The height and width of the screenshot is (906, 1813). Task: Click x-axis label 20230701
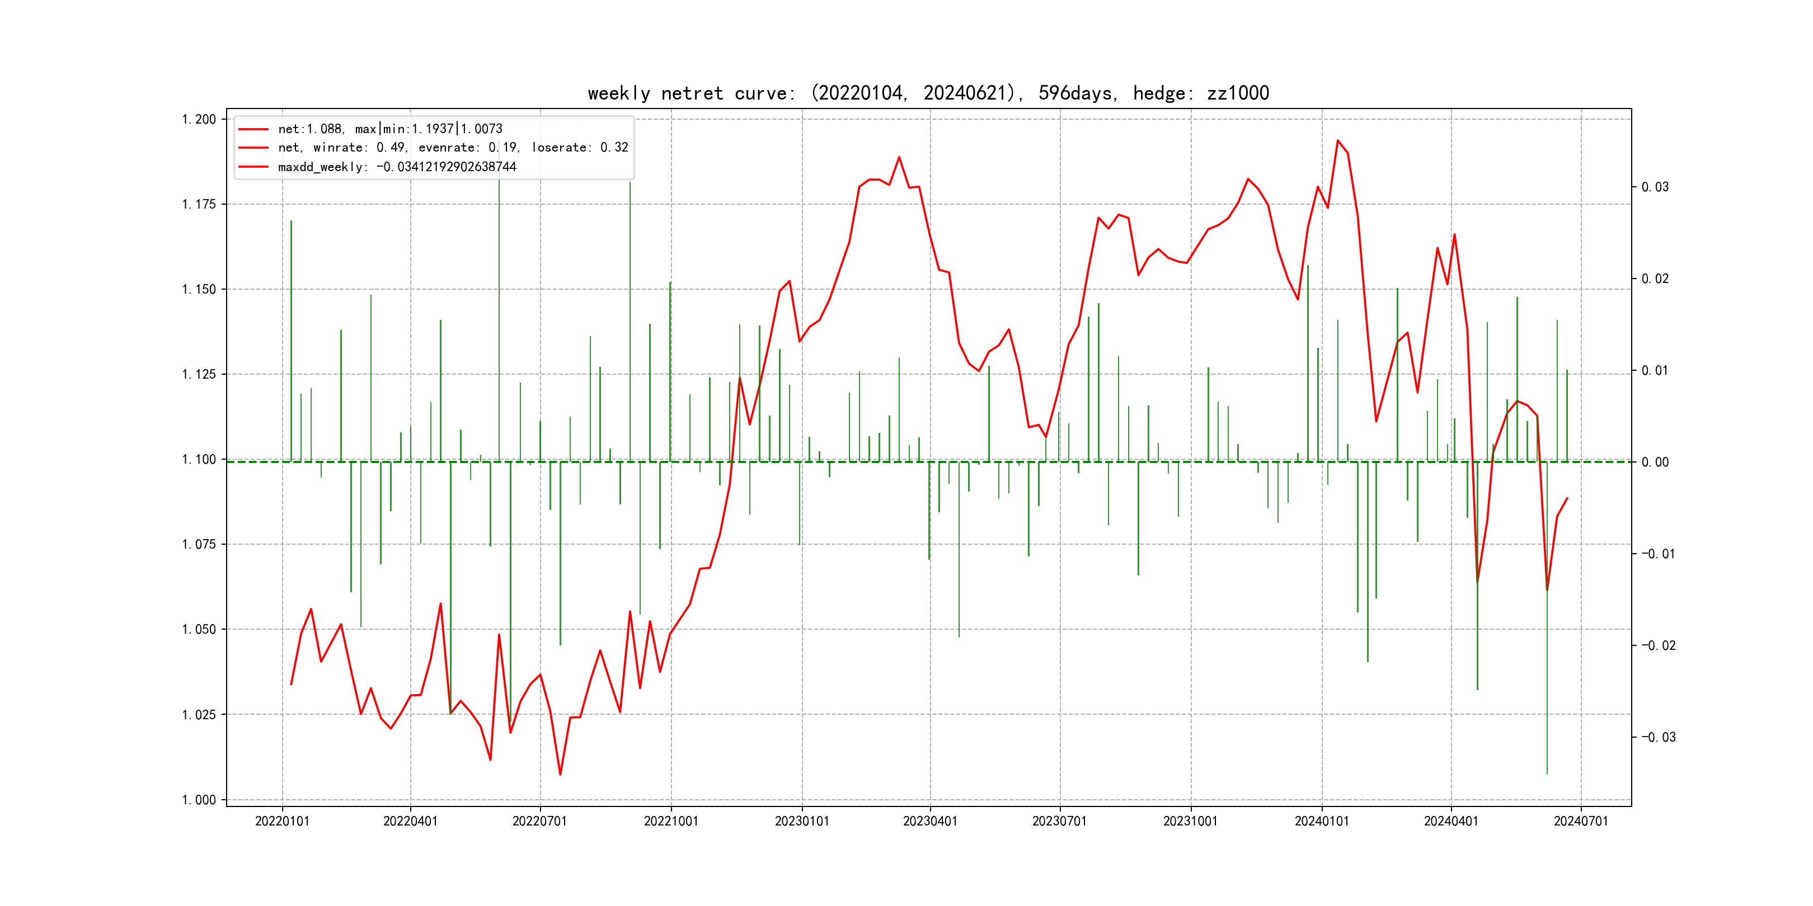(1059, 822)
